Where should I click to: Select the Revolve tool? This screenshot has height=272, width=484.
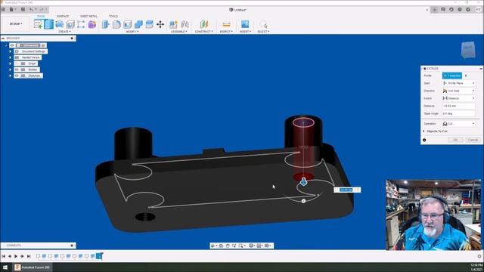click(x=60, y=24)
